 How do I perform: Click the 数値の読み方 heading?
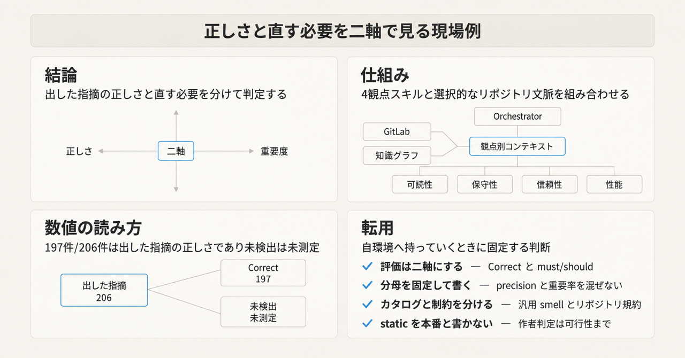pos(93,228)
